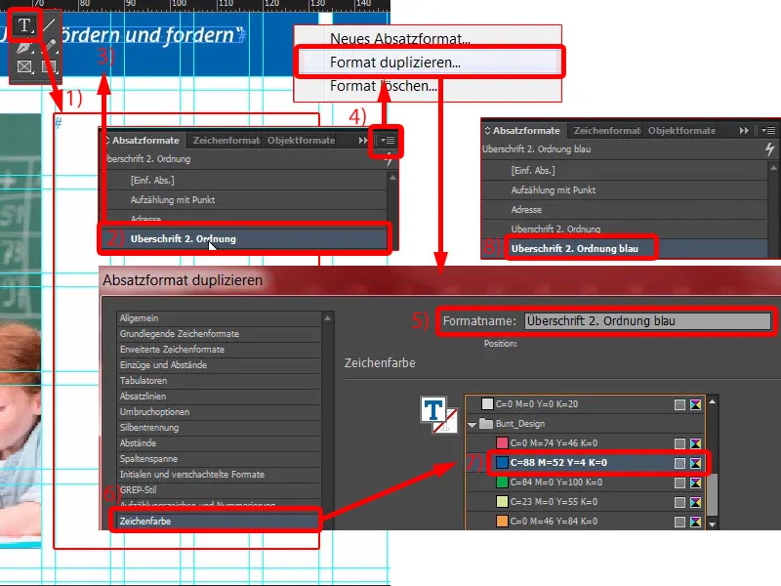Click the text fill T icon in Zeichenfarbe
The height and width of the screenshot is (586, 781).
(432, 410)
